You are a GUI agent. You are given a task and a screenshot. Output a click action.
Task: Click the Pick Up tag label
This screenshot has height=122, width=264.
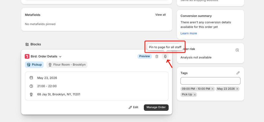[x=187, y=94]
